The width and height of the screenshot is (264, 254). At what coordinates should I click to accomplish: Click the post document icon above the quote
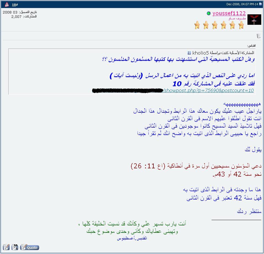coord(259,36)
